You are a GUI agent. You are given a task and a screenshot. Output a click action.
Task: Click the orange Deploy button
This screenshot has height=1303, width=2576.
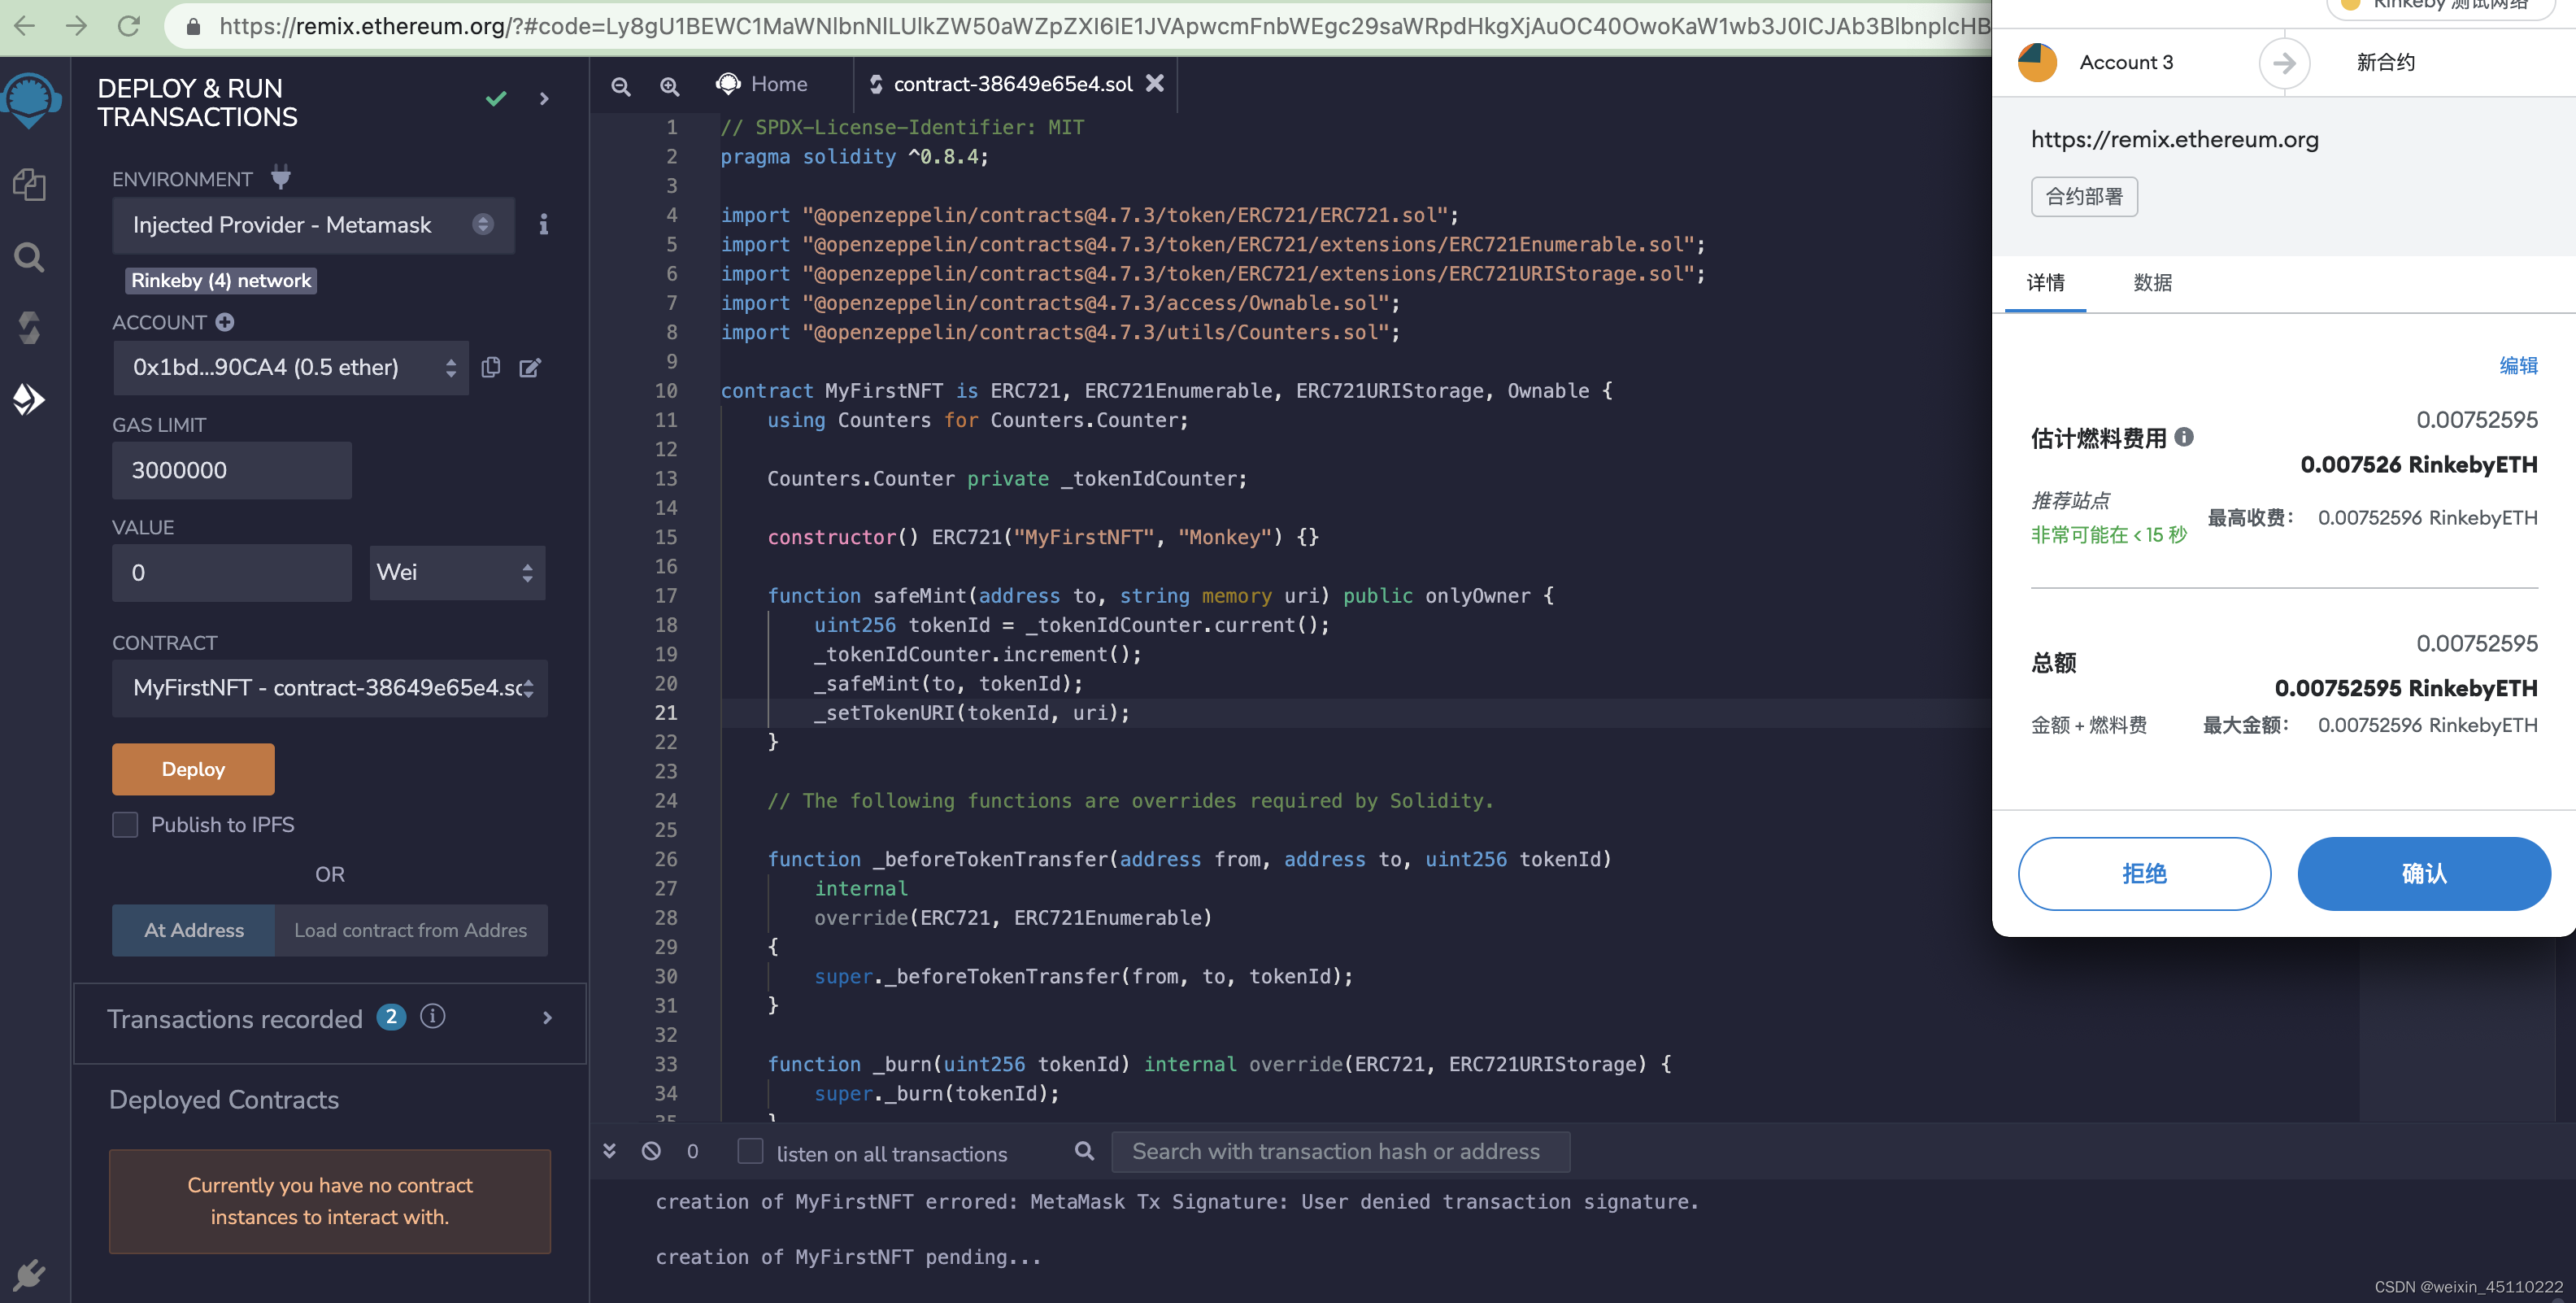193,769
